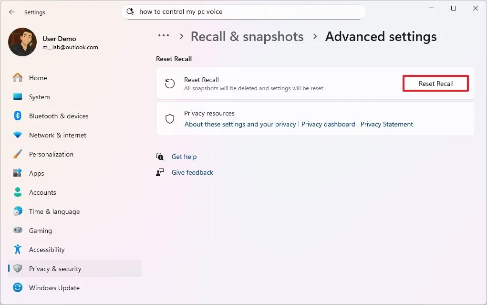This screenshot has height=305, width=487.
Task: Open System settings from the sidebar
Action: 38,97
